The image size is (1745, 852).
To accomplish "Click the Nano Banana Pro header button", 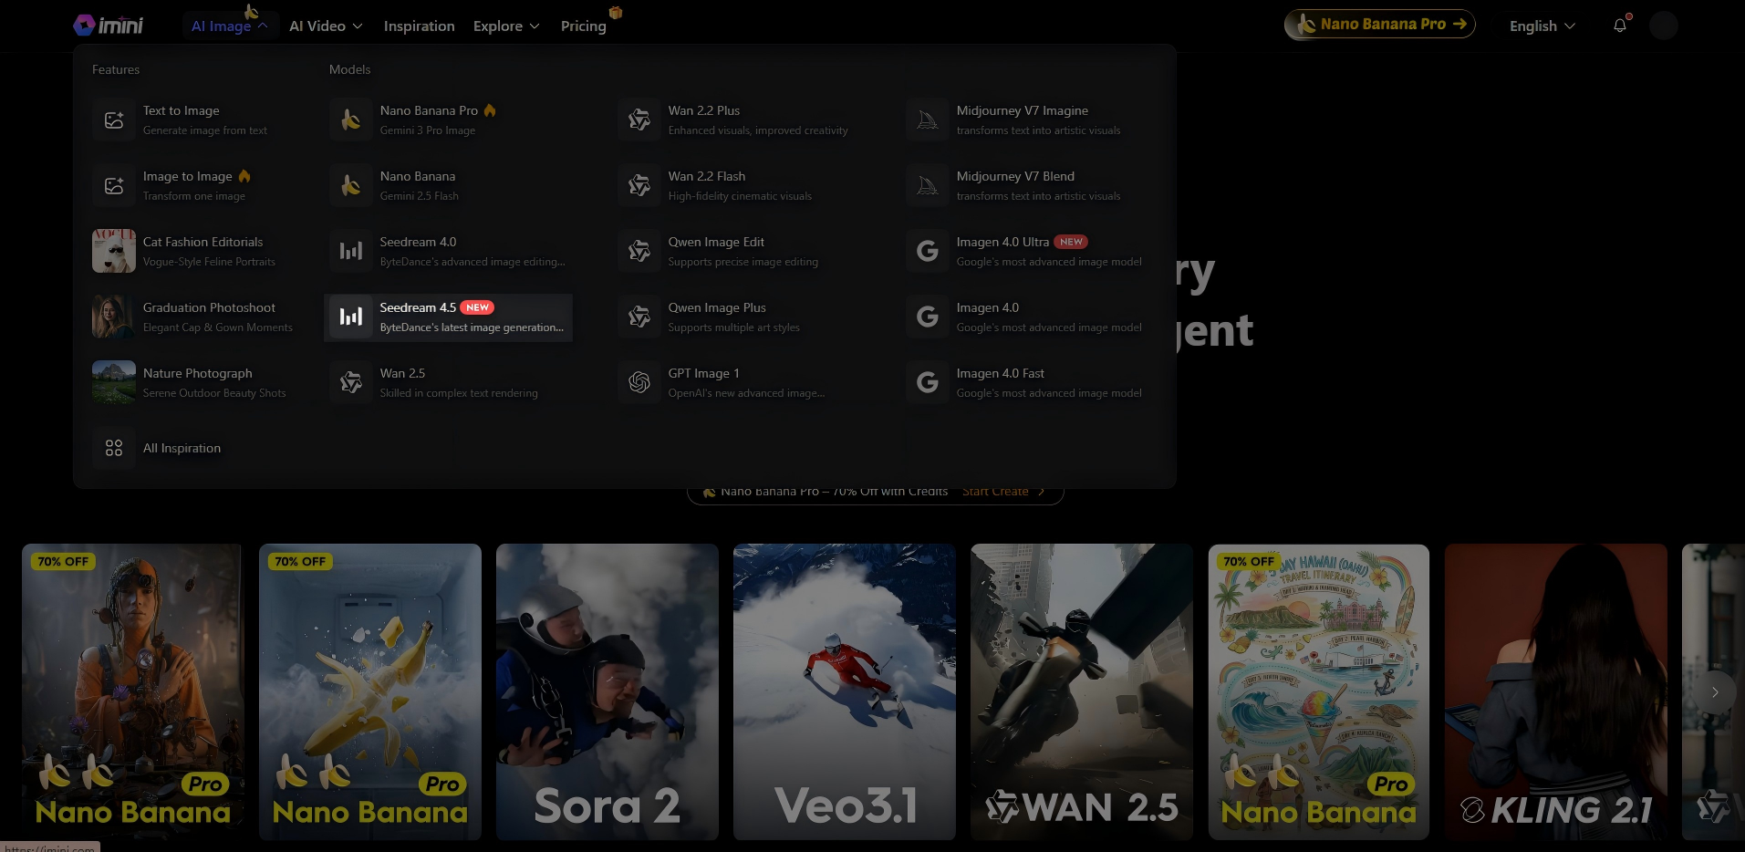I will (1379, 25).
